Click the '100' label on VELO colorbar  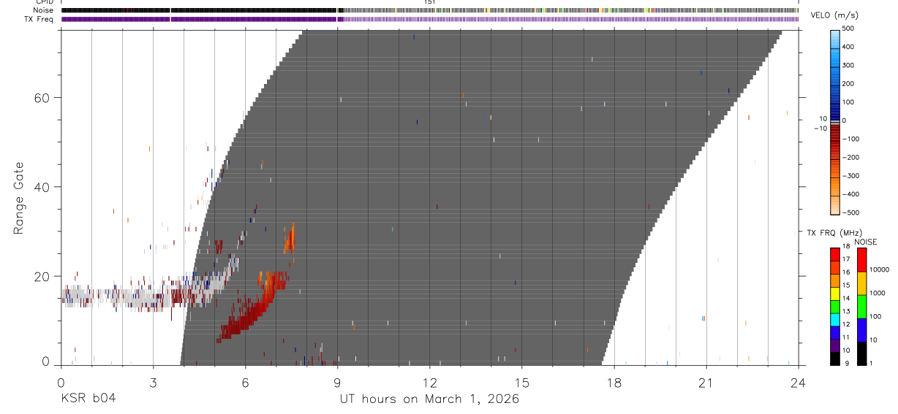(x=850, y=102)
